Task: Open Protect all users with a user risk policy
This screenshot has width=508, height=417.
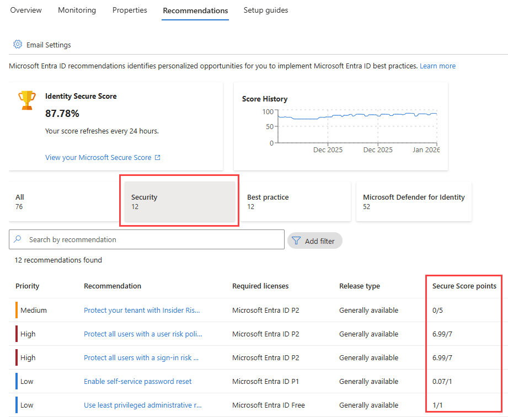Action: point(143,334)
